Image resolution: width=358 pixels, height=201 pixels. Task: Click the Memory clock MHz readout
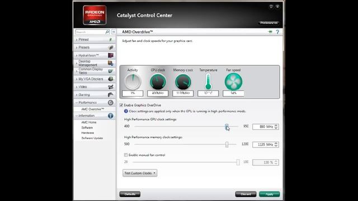click(x=183, y=93)
